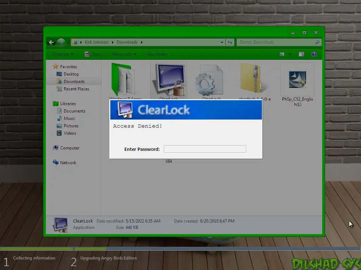Toggle the preview pane icon
The width and height of the screenshot is (361, 270).
(301, 54)
